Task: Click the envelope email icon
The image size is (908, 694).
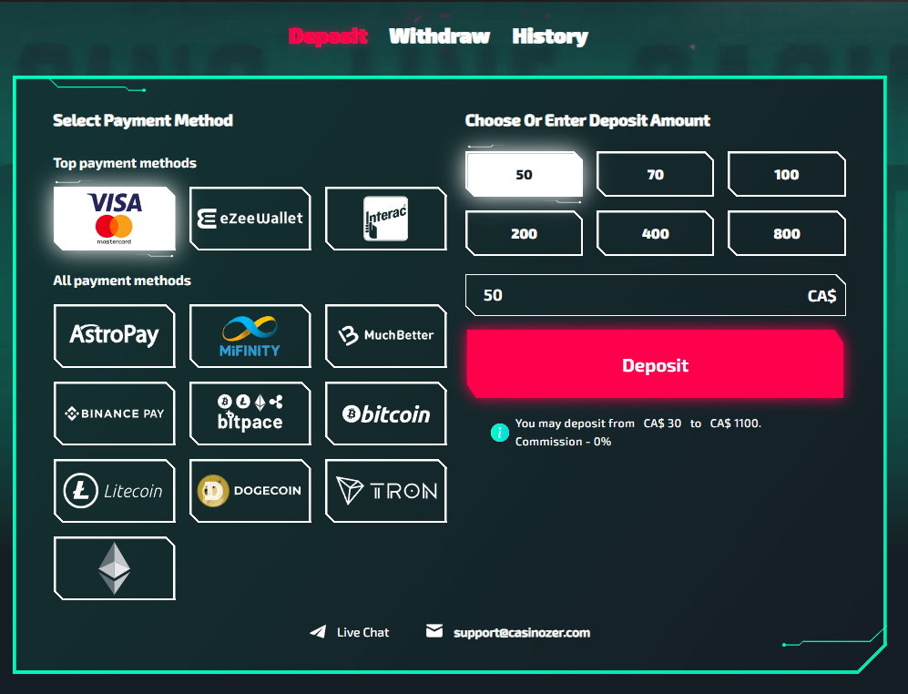Action: [434, 631]
